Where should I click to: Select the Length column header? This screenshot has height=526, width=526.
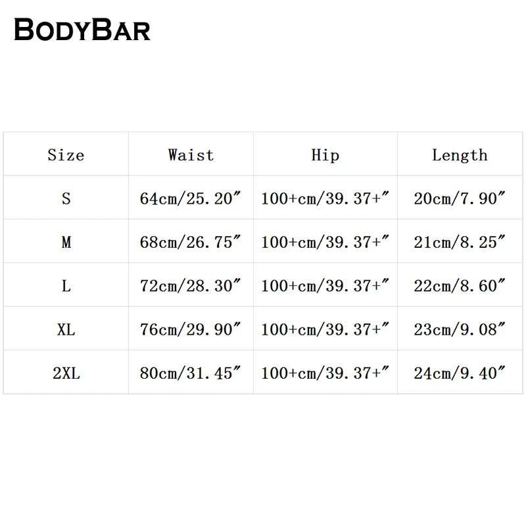coord(460,155)
